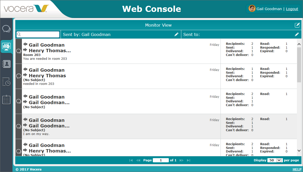This screenshot has width=303, height=172.
Task: Click 'Friday' date on Room 203 row
Action: point(214,45)
